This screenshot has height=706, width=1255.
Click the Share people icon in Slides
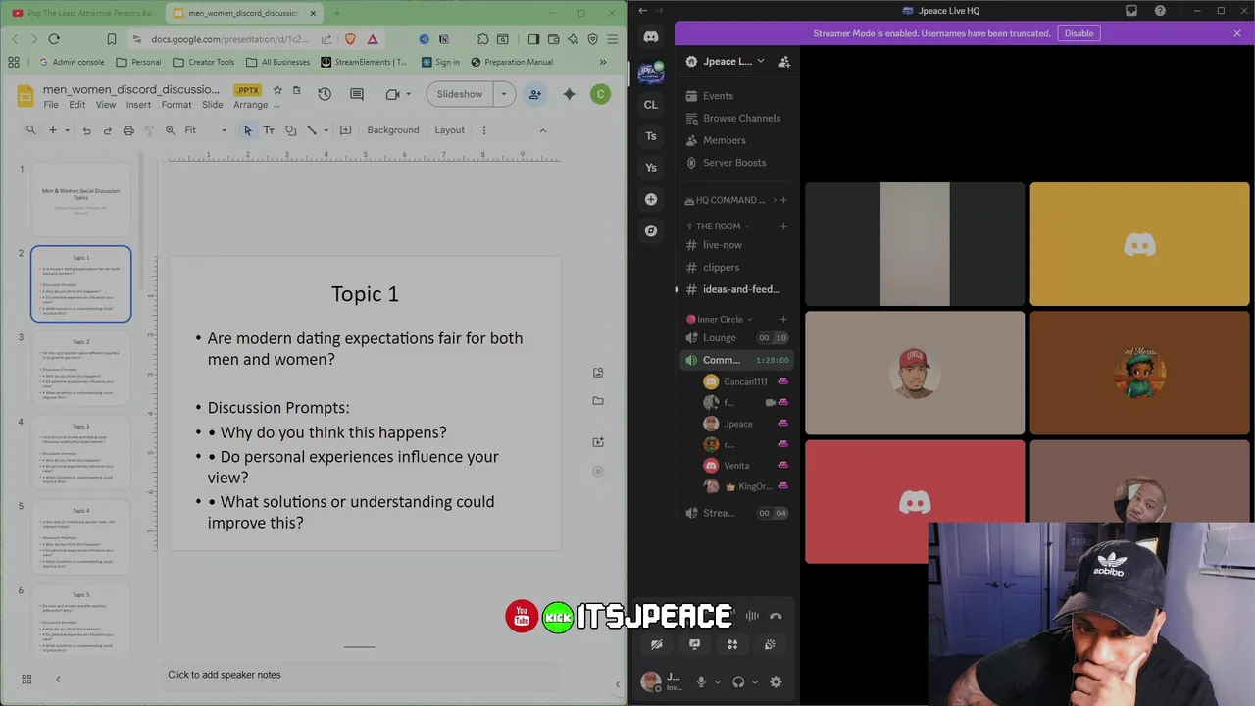[x=535, y=94]
